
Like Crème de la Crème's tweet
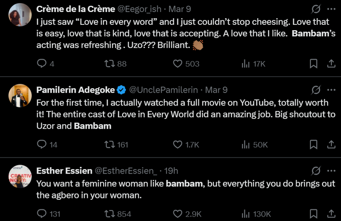coord(178,64)
